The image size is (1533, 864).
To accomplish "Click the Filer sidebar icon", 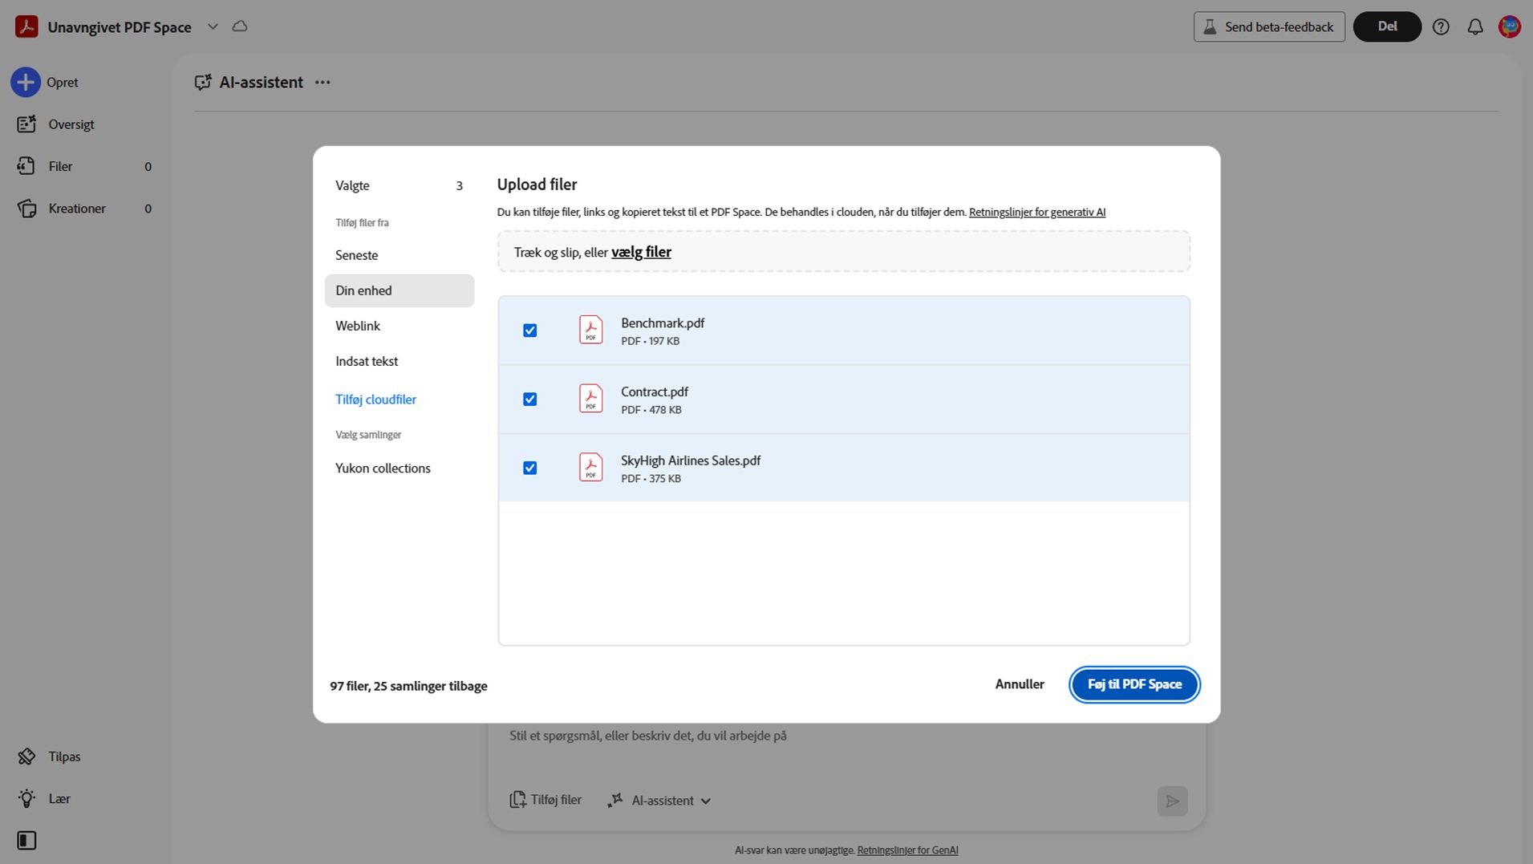I will tap(26, 166).
